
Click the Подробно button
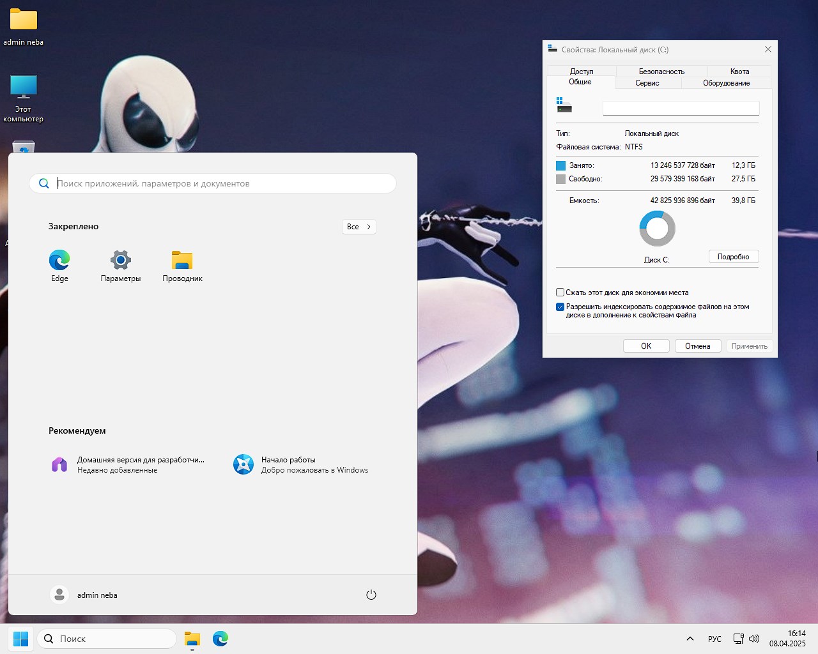tap(733, 256)
